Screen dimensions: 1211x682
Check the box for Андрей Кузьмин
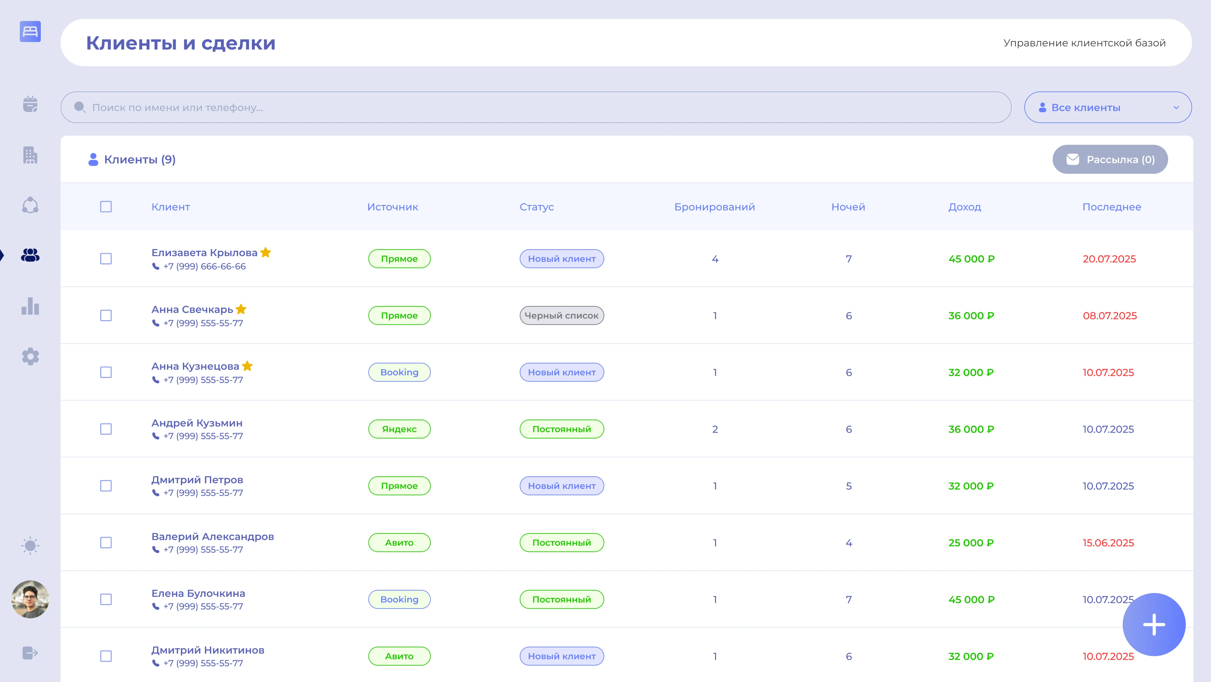[x=106, y=429]
